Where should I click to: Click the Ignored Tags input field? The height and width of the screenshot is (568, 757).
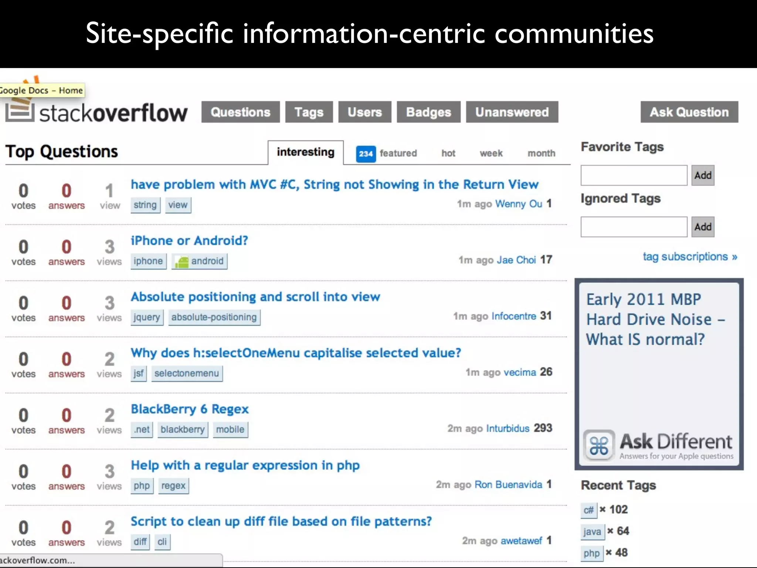[634, 227]
